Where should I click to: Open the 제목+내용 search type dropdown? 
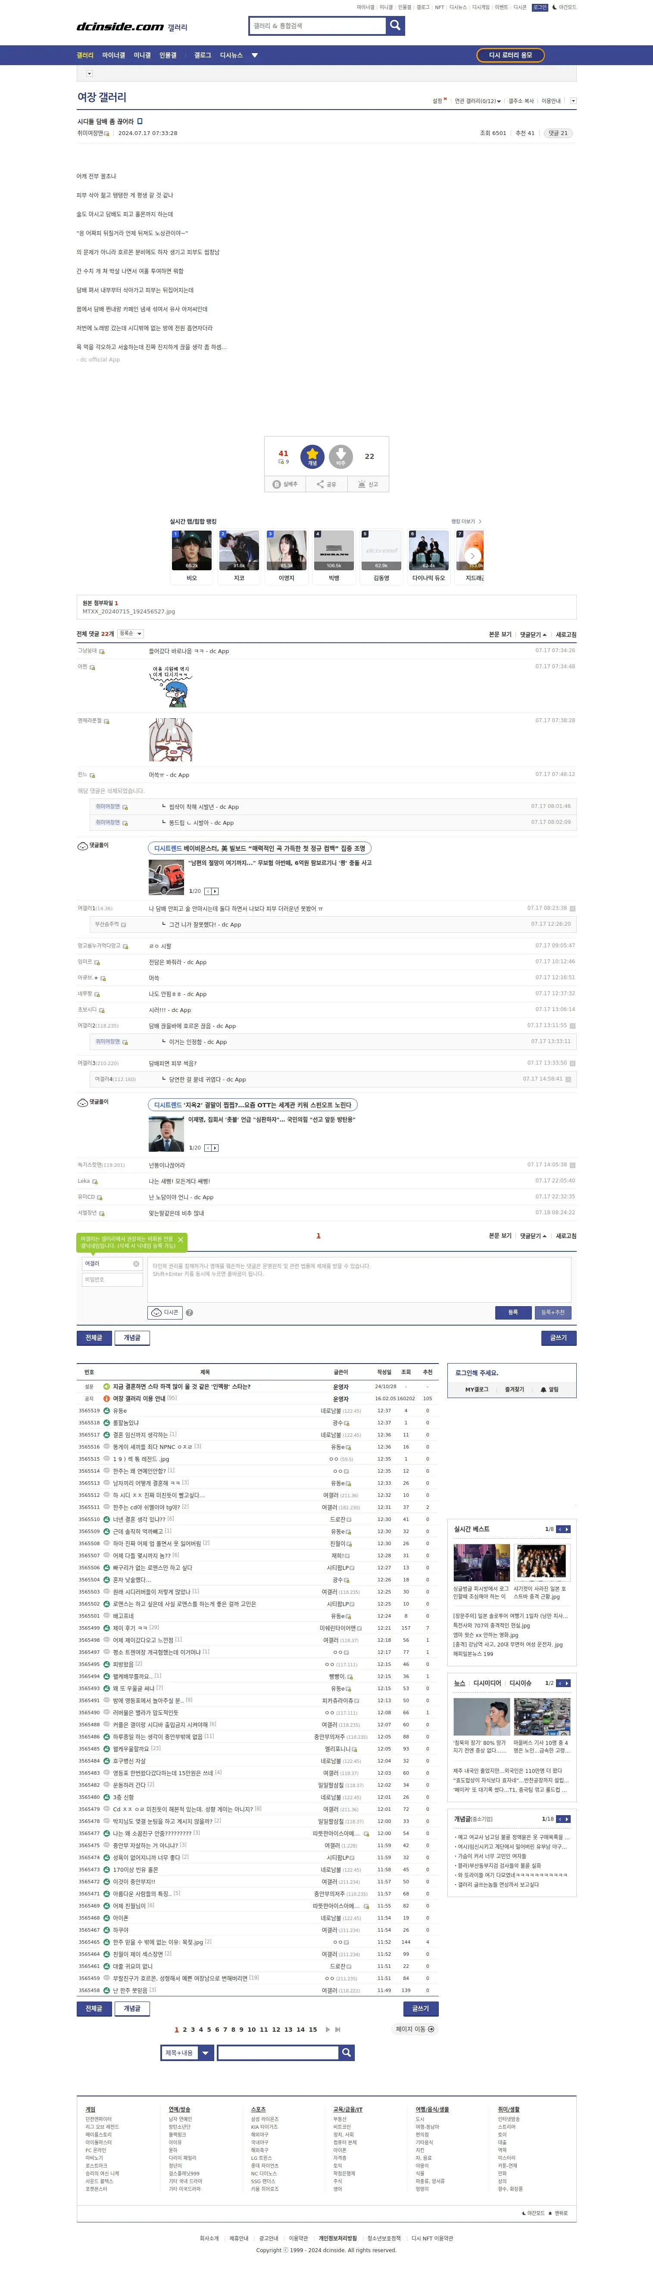188,2052
